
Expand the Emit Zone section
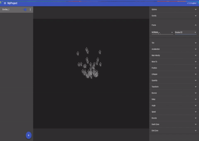[x=174, y=130]
